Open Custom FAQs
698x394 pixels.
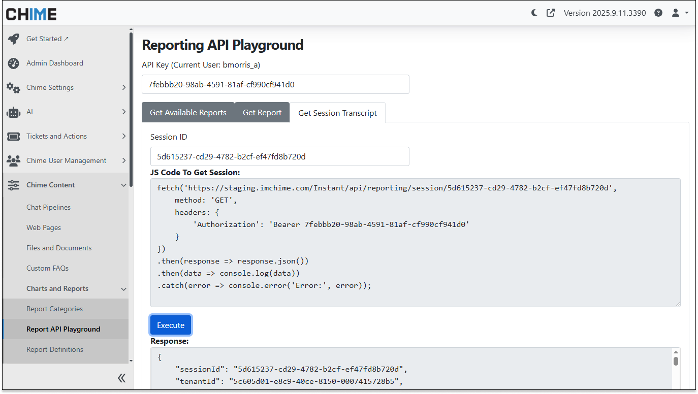(x=47, y=268)
